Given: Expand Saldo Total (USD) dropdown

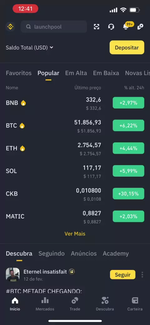Looking at the screenshot, I should point(30,48).
